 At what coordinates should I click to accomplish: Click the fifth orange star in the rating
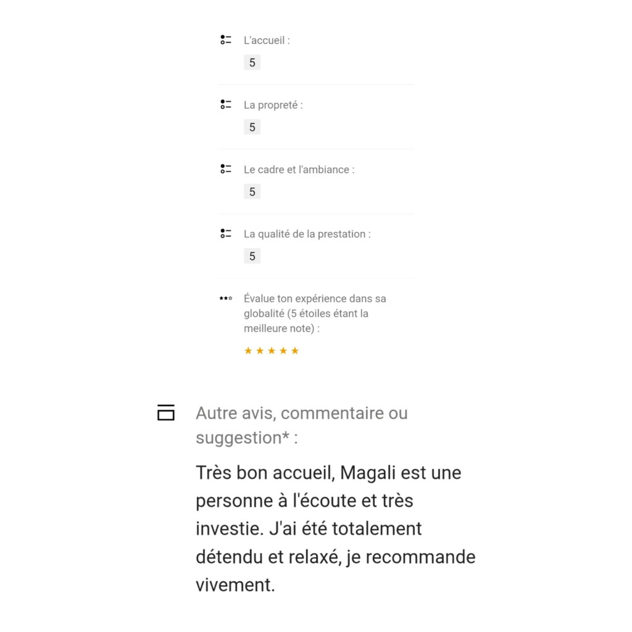tap(295, 351)
